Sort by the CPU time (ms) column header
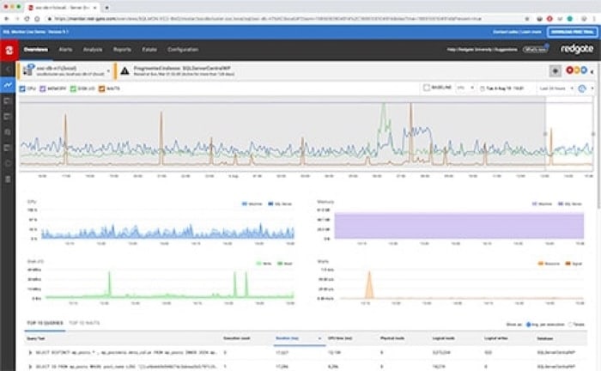 [x=340, y=338]
